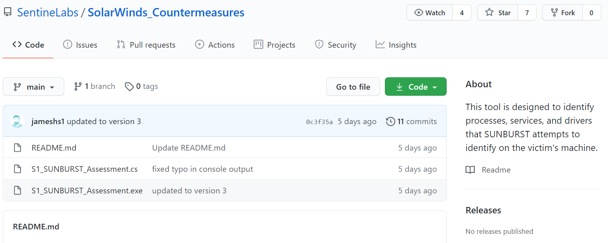Click the repository book icon beside SentineLabs
The width and height of the screenshot is (608, 243).
pos(8,12)
